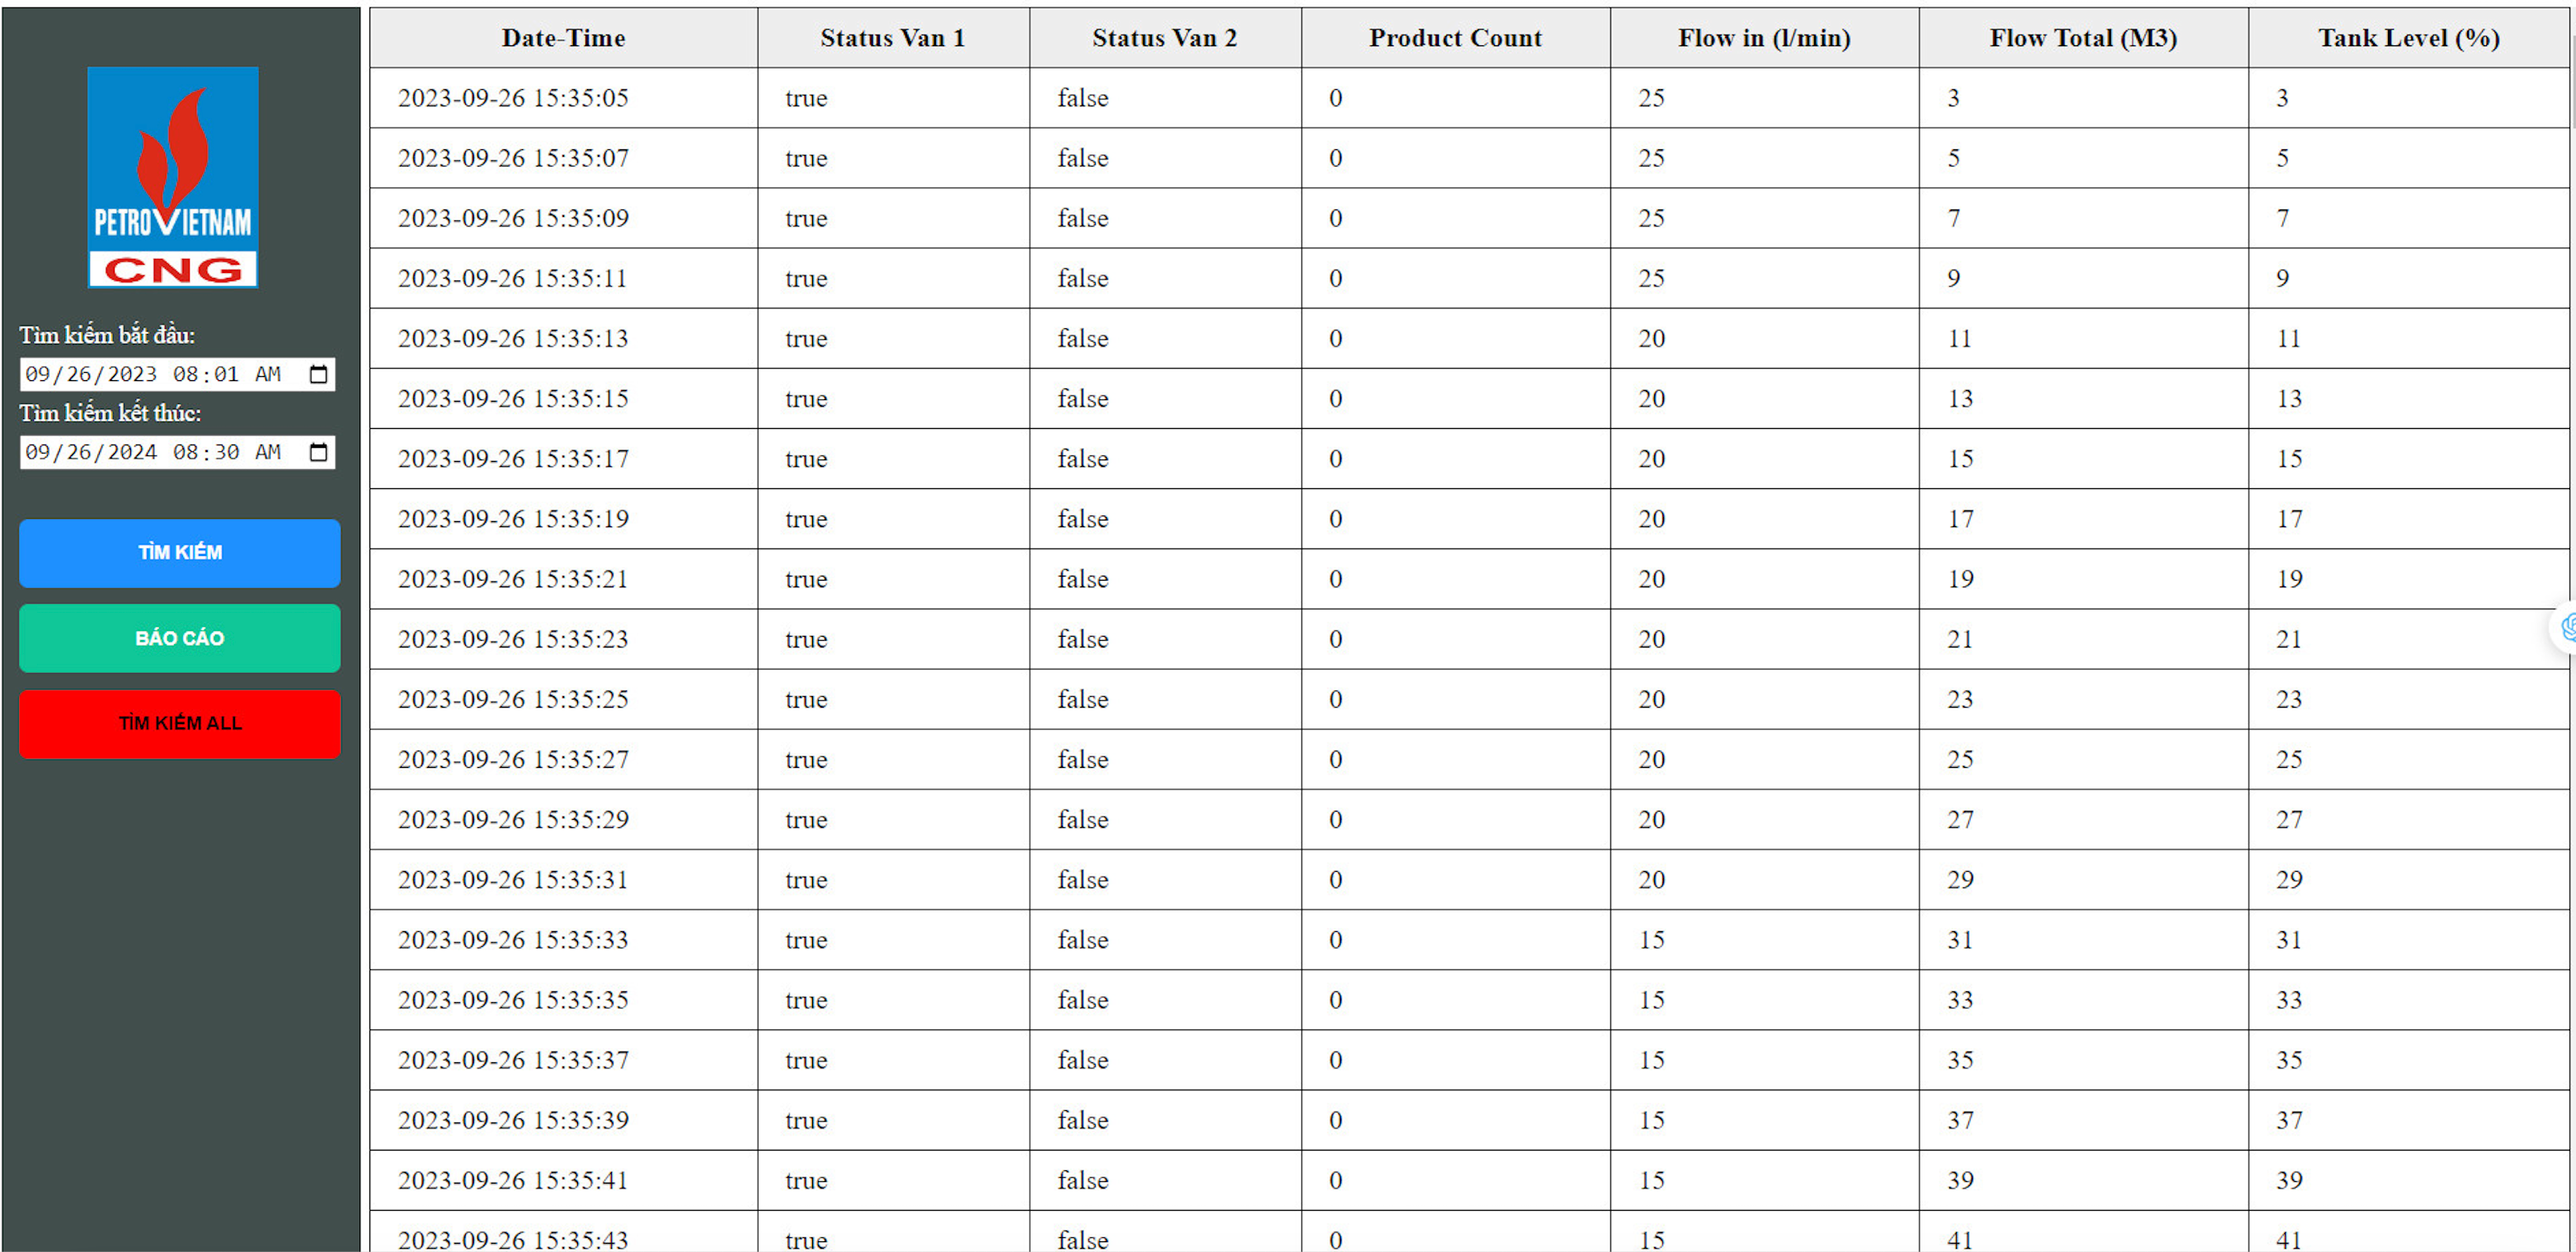
Task: Click the red TÌM KIẾM ALL button
Action: 180,724
